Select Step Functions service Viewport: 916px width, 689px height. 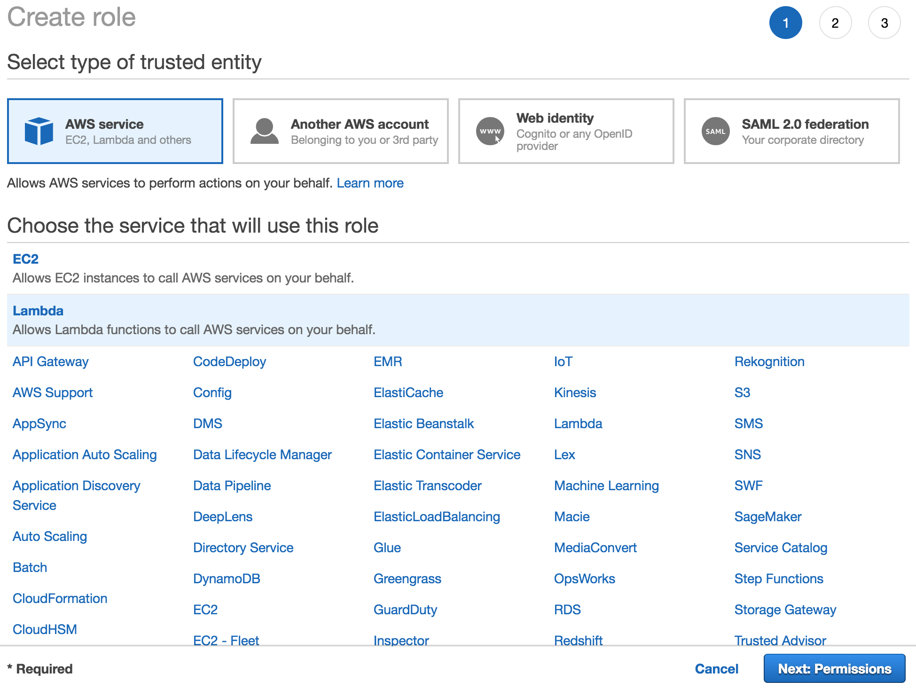779,579
